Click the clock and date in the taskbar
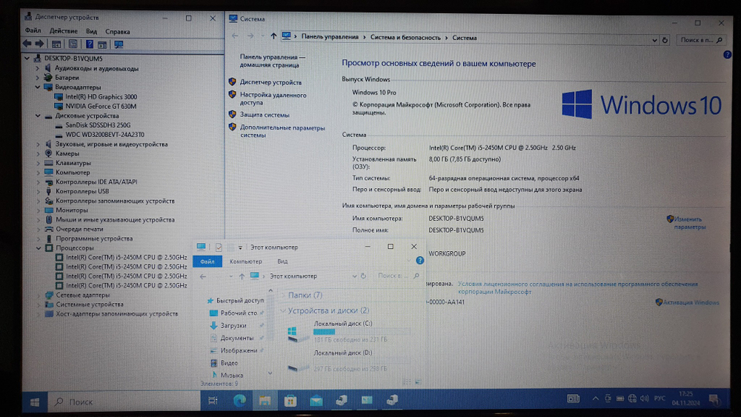 point(685,398)
